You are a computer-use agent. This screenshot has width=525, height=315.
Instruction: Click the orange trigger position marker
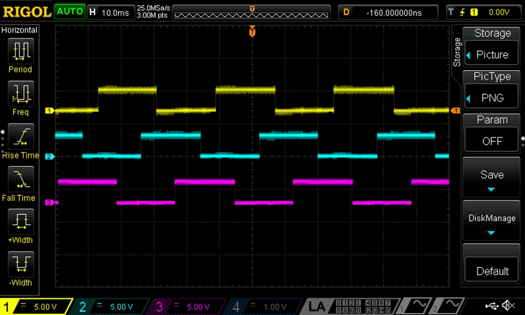coord(252,32)
